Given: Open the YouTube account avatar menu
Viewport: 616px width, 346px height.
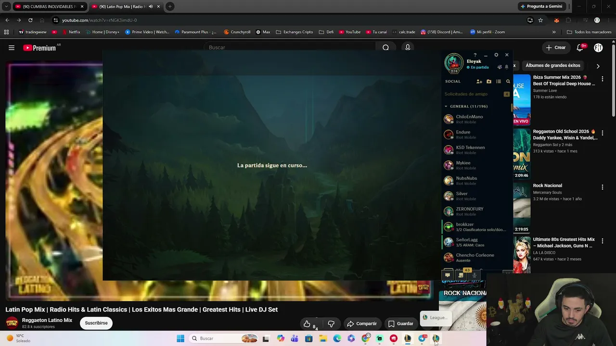Looking at the screenshot, I should tap(598, 48).
